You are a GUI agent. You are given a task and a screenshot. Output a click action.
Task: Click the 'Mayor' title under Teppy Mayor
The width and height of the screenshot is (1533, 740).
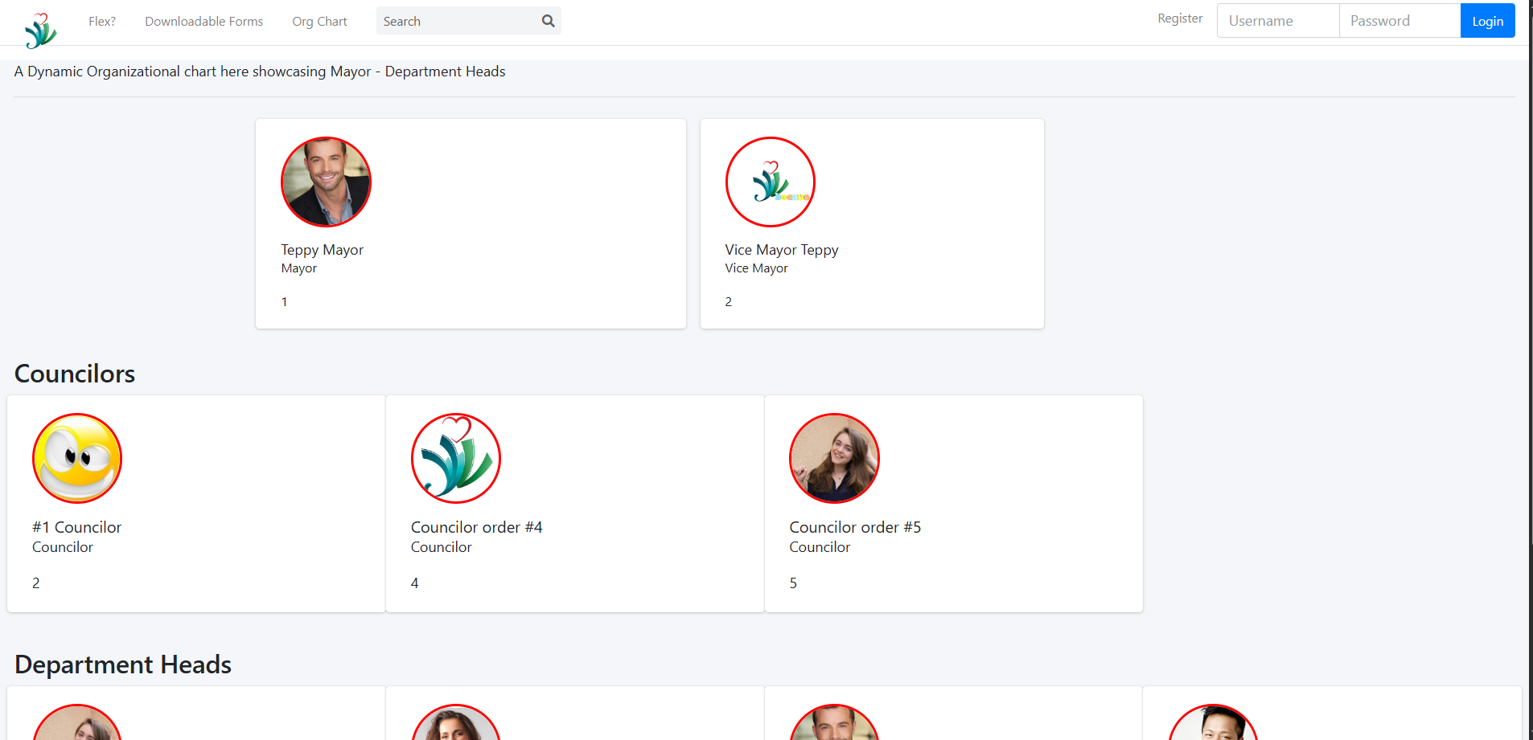point(298,268)
